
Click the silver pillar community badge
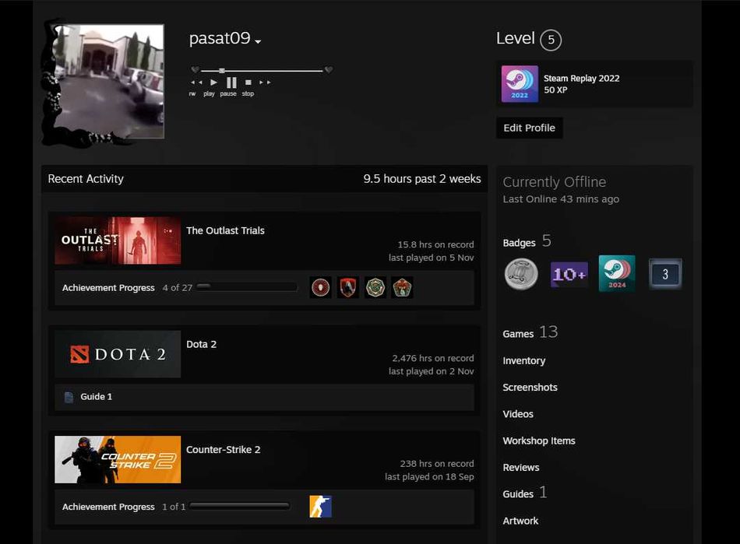[x=521, y=274]
